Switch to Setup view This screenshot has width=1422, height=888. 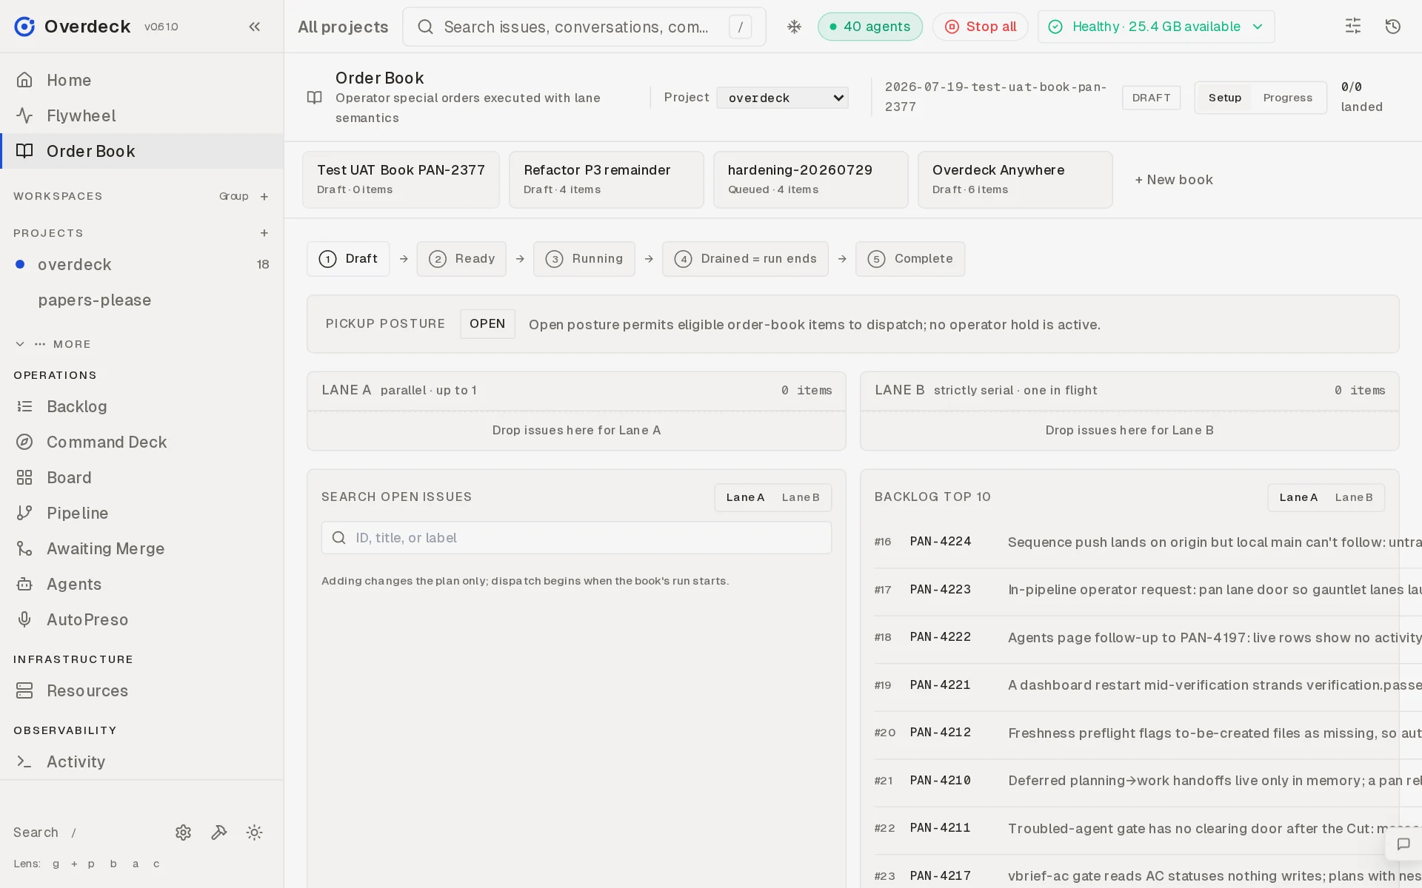click(x=1225, y=98)
